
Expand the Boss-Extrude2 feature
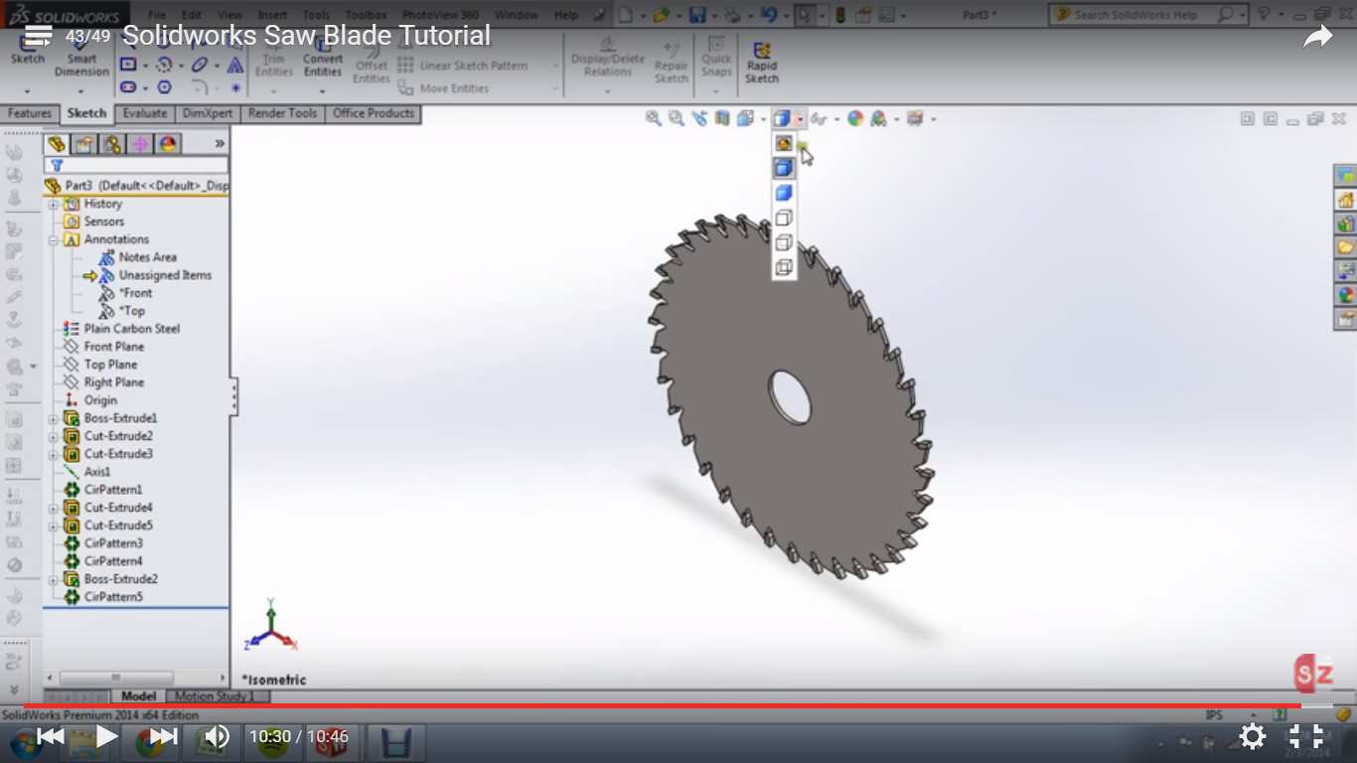click(x=53, y=579)
